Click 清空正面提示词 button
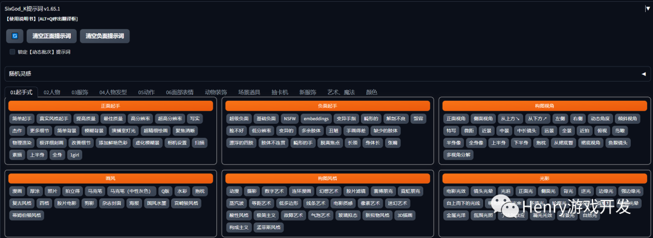This screenshot has height=238, width=653. 51,36
